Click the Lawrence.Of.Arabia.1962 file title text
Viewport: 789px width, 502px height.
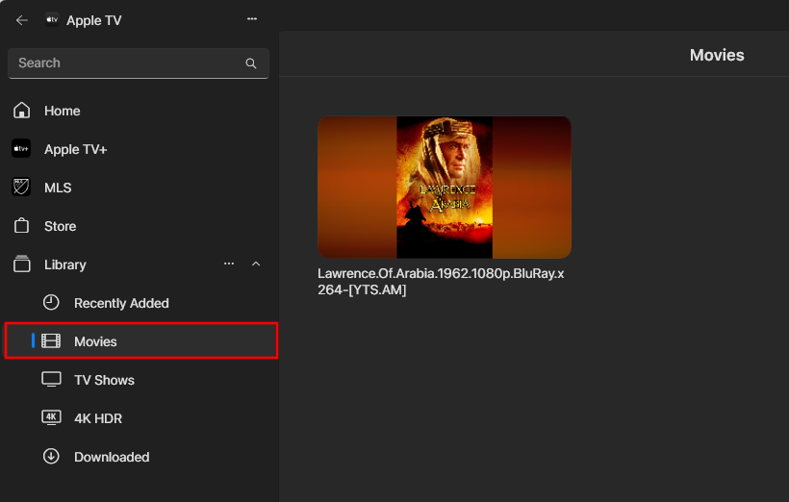pos(440,281)
